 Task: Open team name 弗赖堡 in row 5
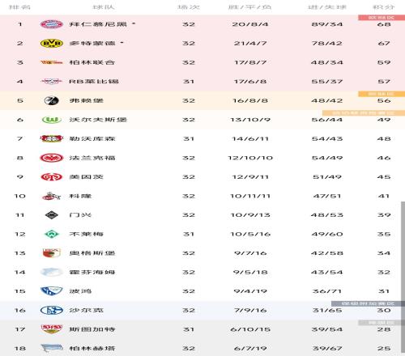87,100
